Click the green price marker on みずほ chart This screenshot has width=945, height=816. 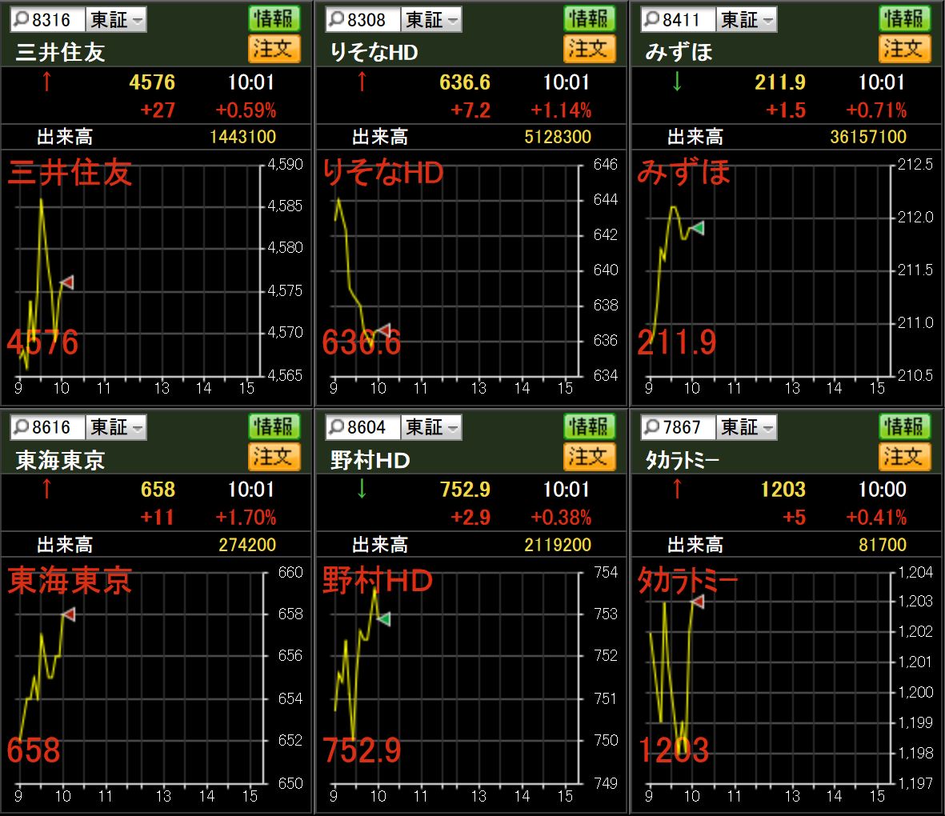[697, 228]
